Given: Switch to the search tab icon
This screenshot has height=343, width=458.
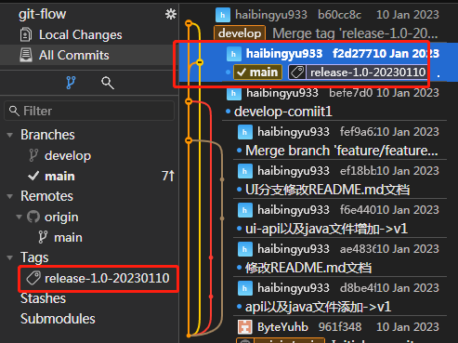Looking at the screenshot, I should [108, 83].
